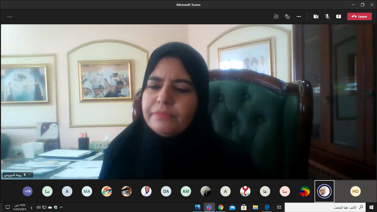Click the DA participant avatar

coord(166,191)
